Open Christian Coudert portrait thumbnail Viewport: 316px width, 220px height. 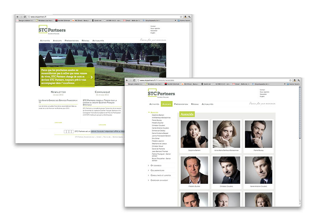pyautogui.click(x=226, y=170)
